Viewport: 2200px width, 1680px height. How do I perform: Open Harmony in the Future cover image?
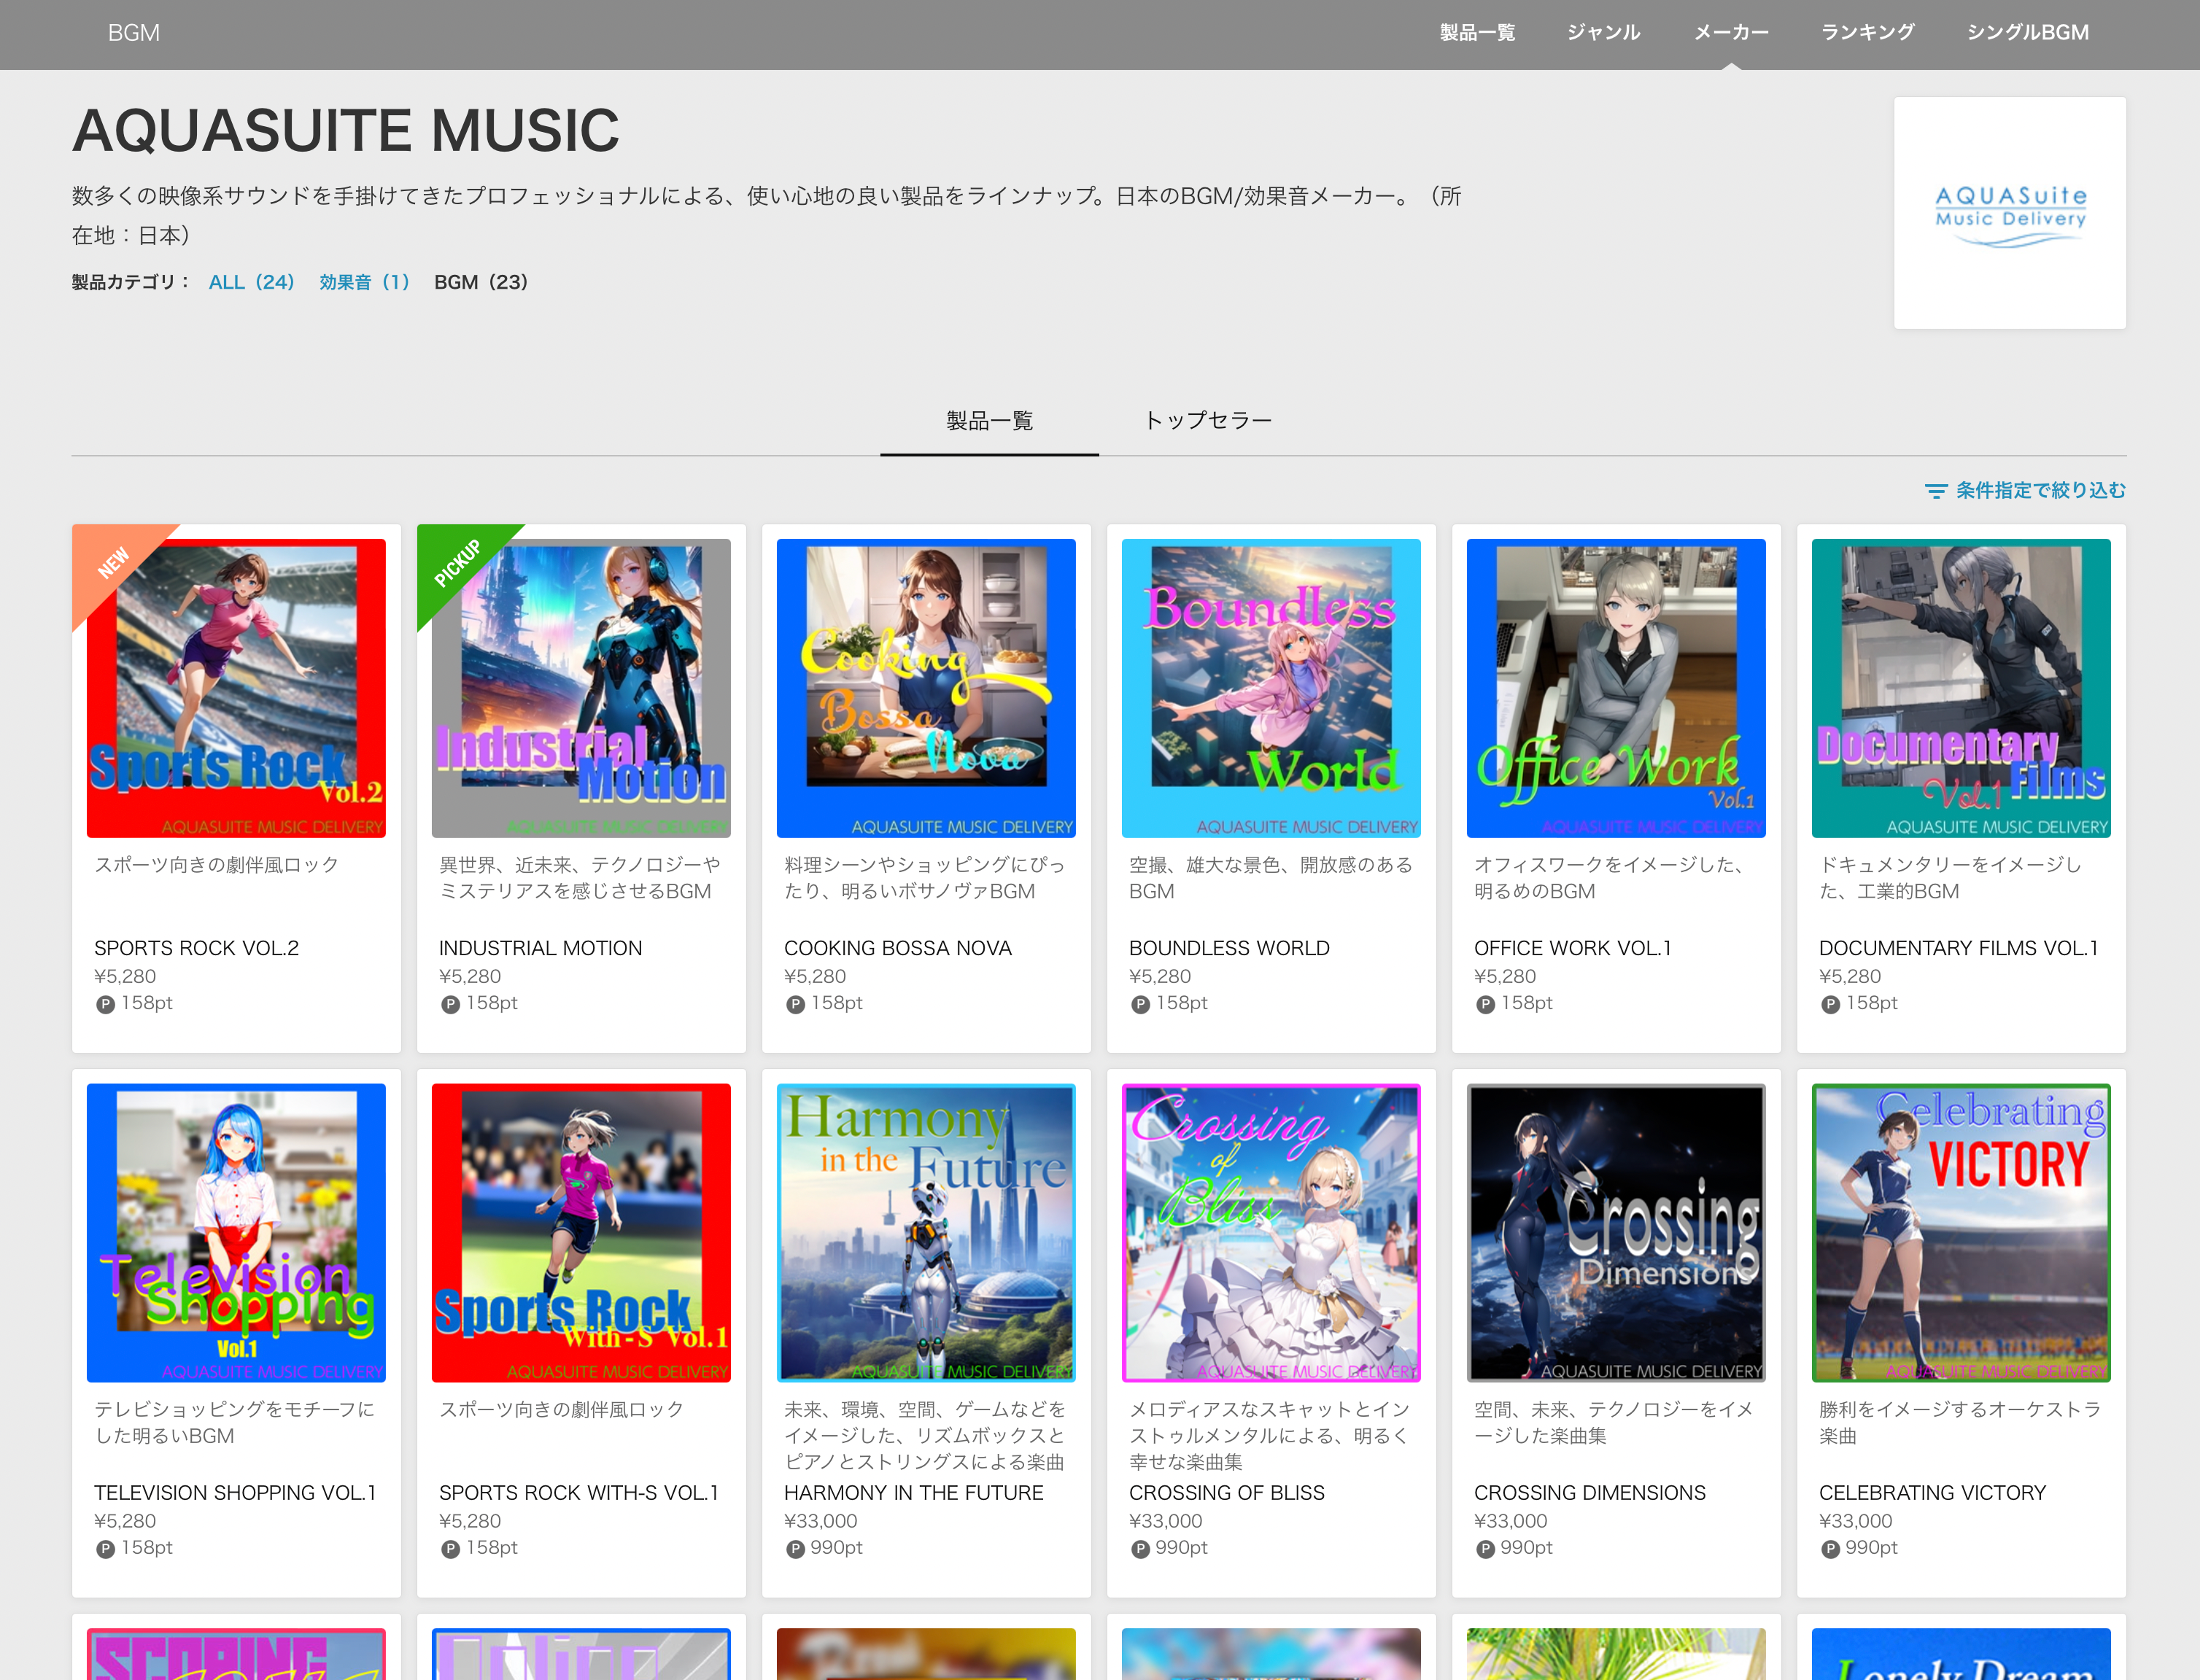(926, 1233)
